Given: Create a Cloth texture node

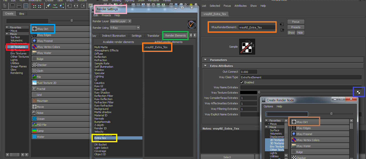Looking at the screenshot, I should 60,71.
